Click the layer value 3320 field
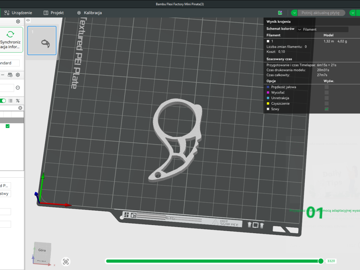Screen dimensions: 360x270 [x=331, y=261]
